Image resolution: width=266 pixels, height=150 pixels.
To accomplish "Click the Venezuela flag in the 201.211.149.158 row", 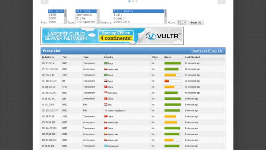I will [x=106, y=69].
